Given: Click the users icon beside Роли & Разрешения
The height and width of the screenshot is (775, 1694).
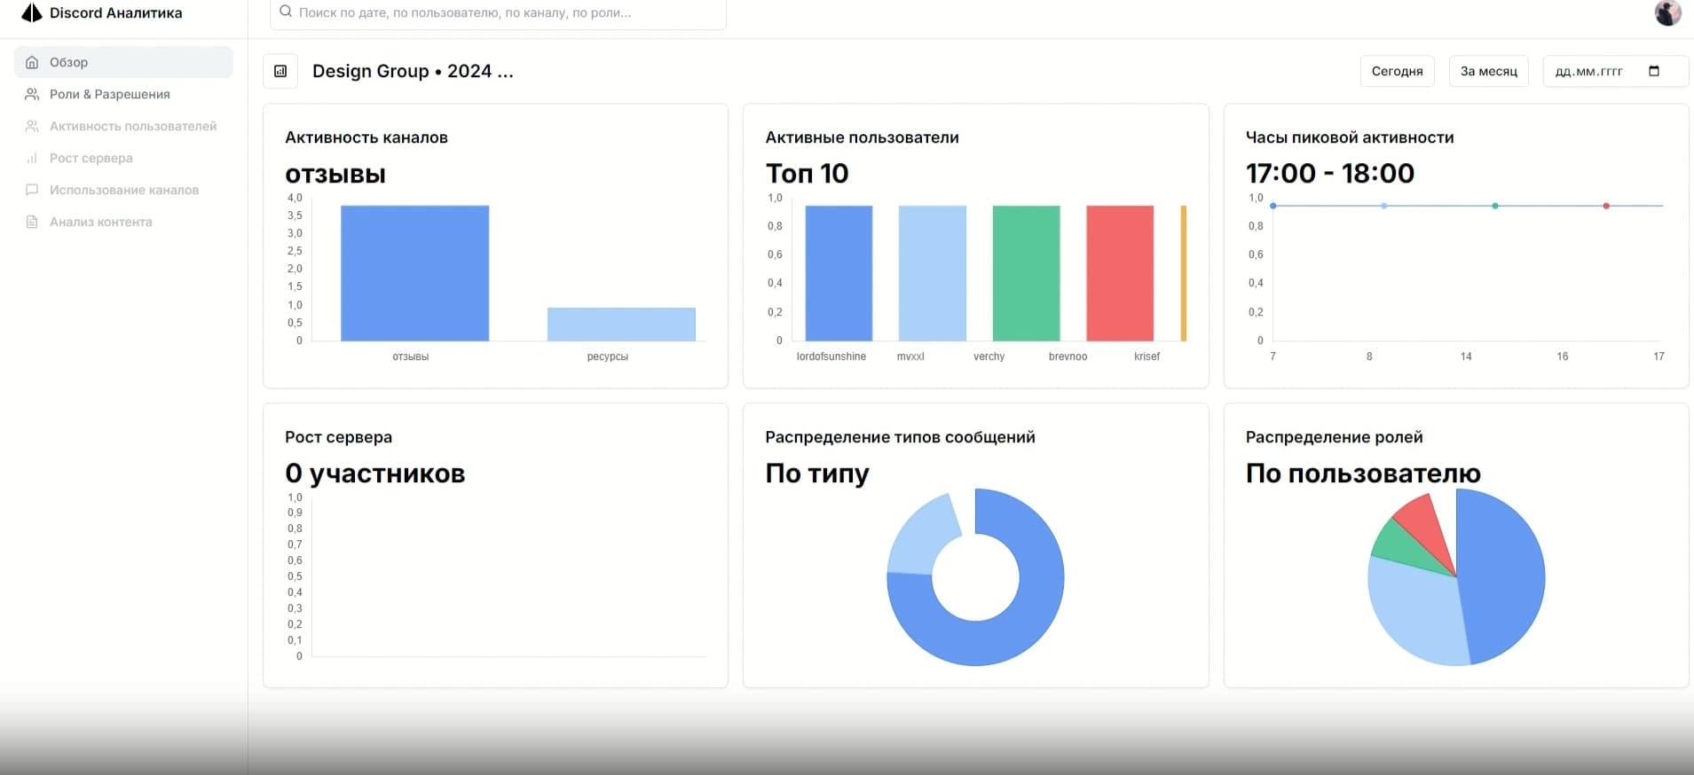Looking at the screenshot, I should pyautogui.click(x=32, y=94).
